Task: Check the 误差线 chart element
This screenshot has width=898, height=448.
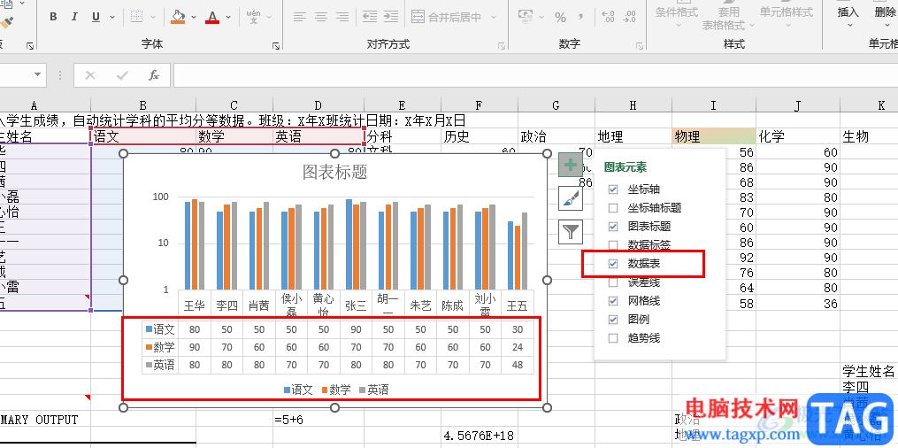Action: (613, 282)
